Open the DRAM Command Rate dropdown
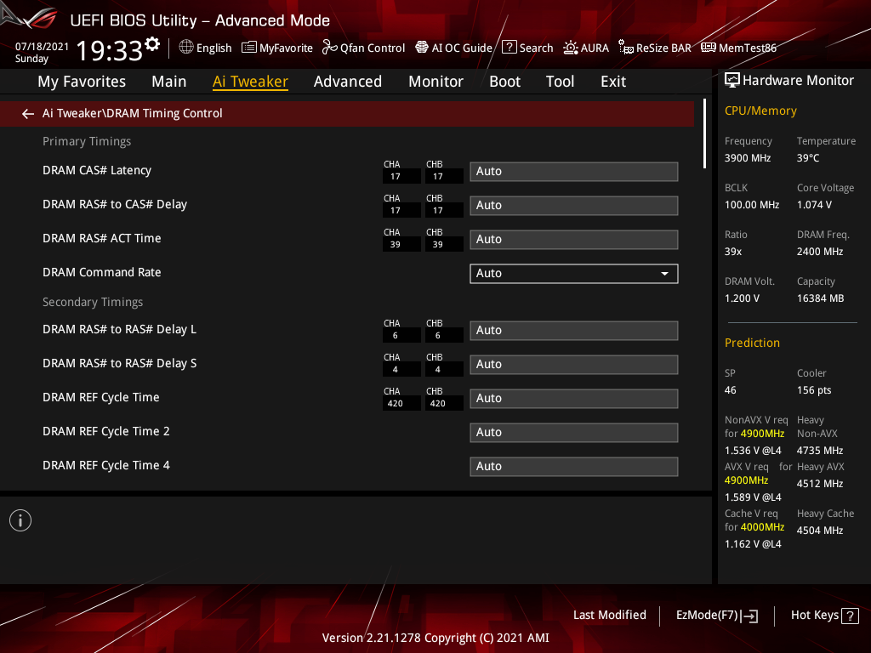The image size is (871, 653). (x=573, y=273)
